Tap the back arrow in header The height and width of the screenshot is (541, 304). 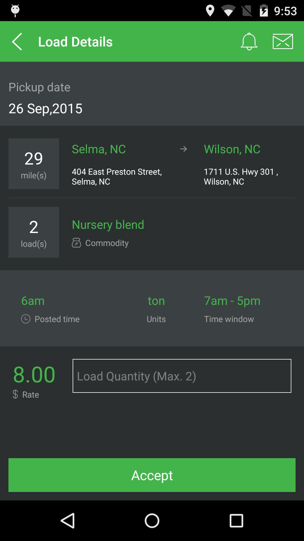pyautogui.click(x=17, y=42)
